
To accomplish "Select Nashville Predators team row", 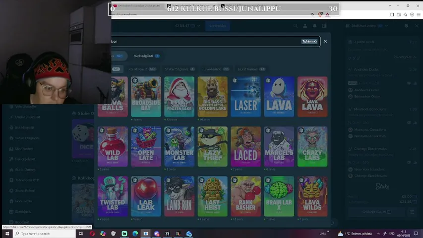I will coord(367,136).
